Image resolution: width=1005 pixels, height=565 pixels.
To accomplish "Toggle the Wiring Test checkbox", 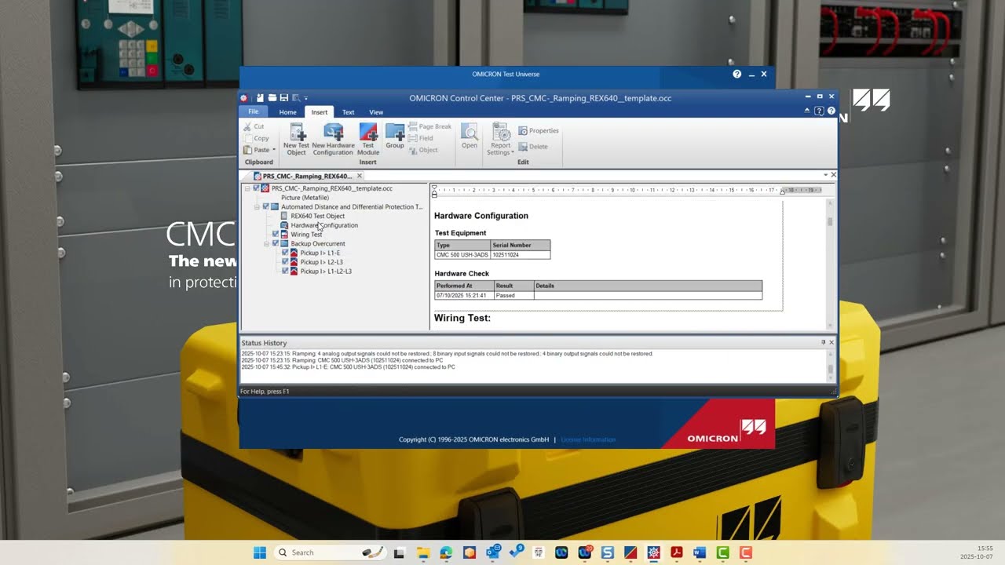I will 275,235.
